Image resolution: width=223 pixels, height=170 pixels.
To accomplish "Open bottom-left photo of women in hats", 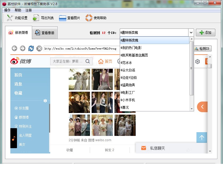I will [x=79, y=125].
